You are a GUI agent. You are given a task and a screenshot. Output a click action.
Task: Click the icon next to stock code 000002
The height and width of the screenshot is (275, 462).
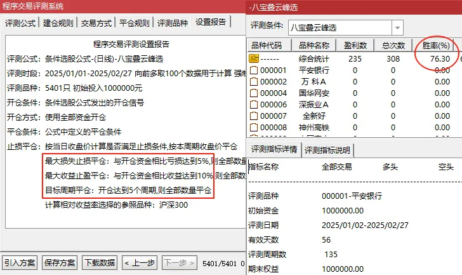pos(254,81)
